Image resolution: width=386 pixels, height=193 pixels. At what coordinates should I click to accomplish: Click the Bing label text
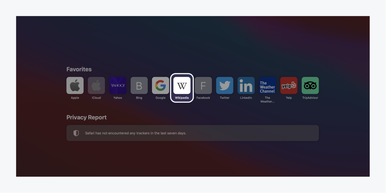click(x=139, y=98)
